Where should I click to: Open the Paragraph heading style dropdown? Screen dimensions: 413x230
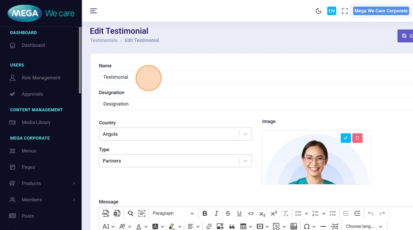point(173,213)
